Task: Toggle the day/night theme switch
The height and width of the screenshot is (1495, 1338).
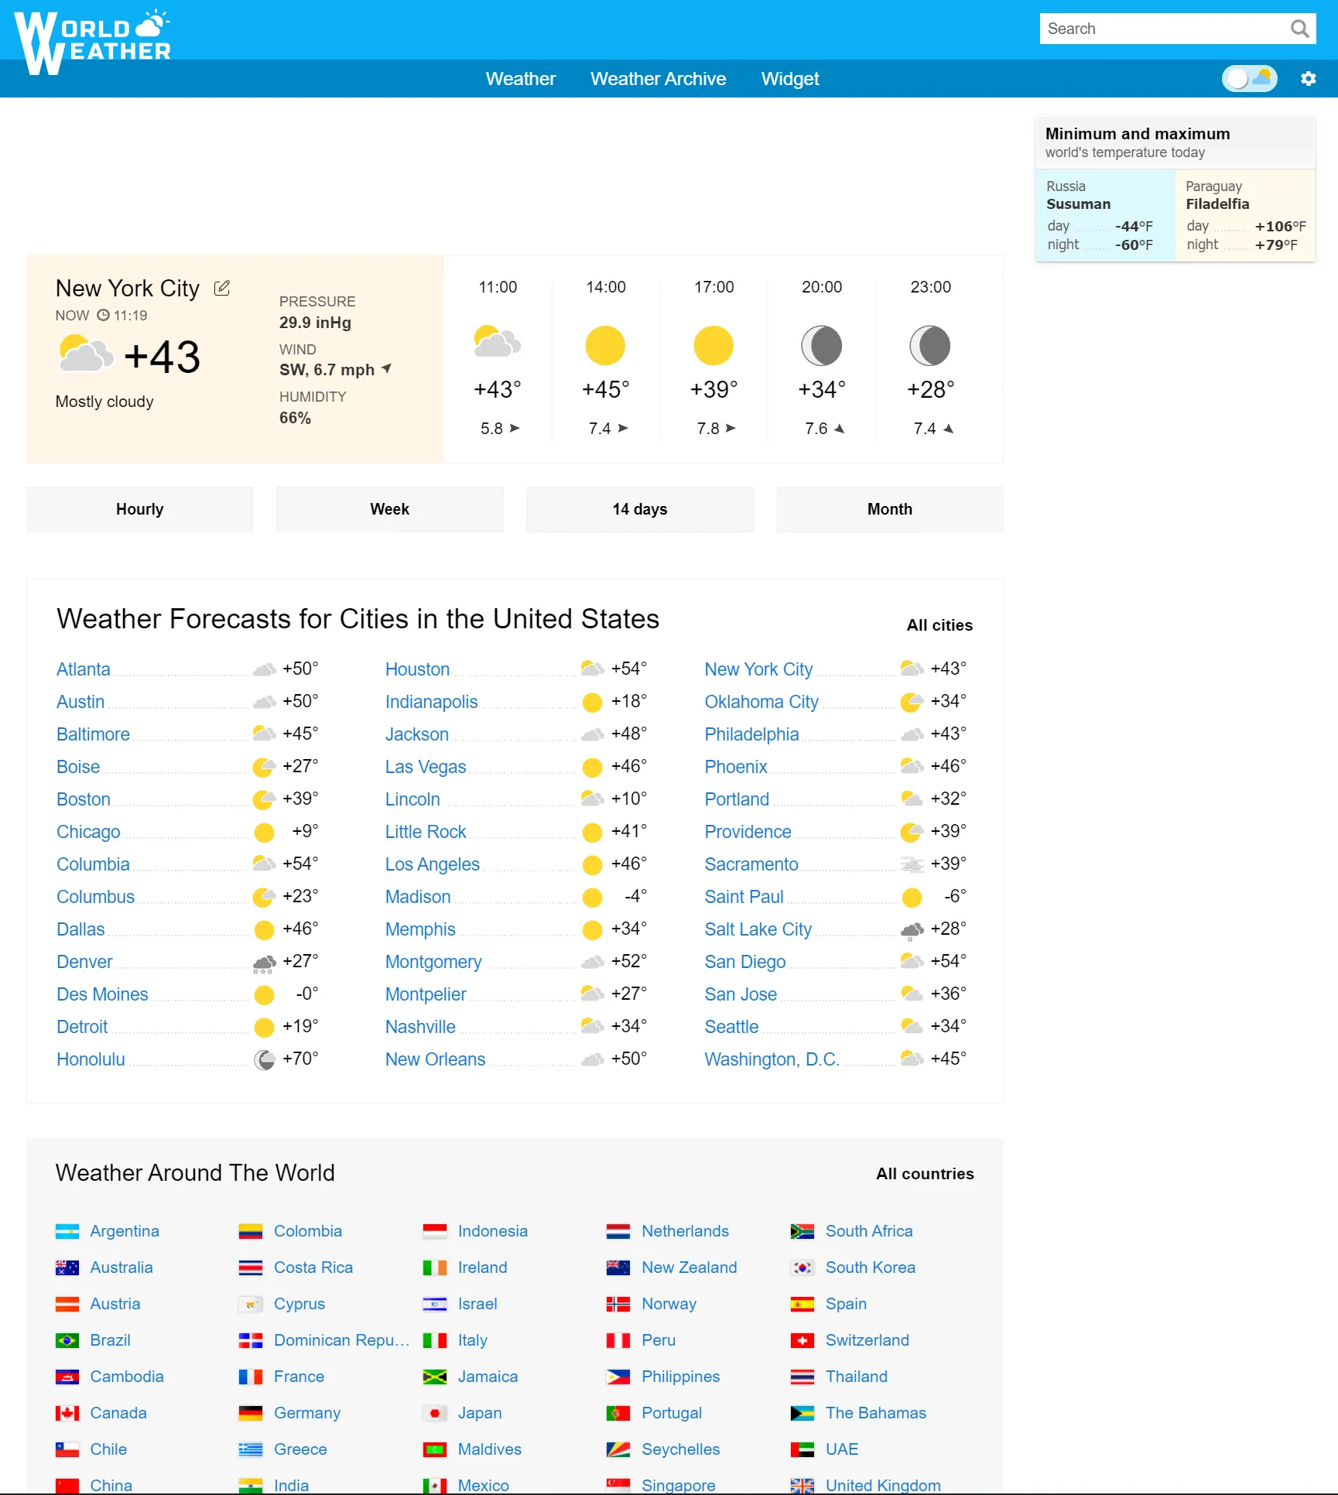Action: [x=1248, y=78]
